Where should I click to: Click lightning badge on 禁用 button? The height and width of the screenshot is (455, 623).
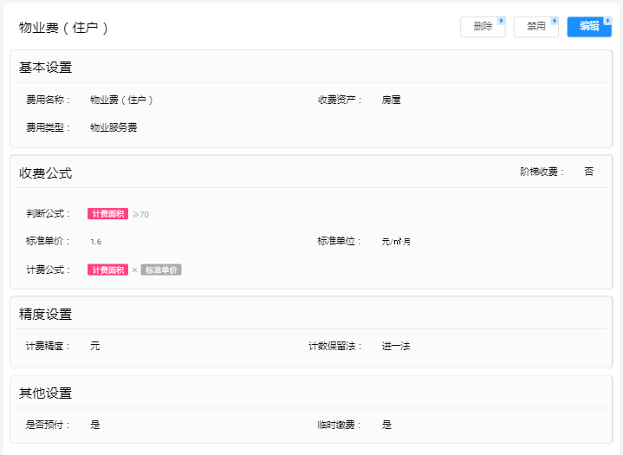pos(555,20)
